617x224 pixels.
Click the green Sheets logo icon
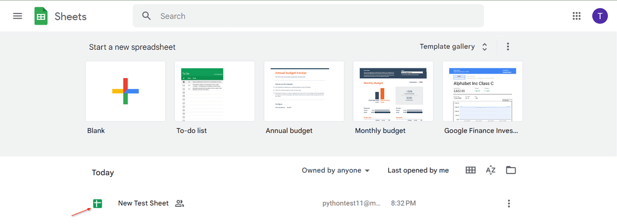tap(41, 16)
